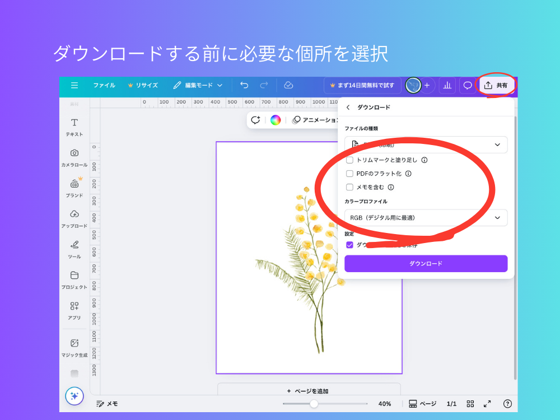The height and width of the screenshot is (420, 560).
Task: Toggle the メモを含む checkbox
Action: coord(349,187)
